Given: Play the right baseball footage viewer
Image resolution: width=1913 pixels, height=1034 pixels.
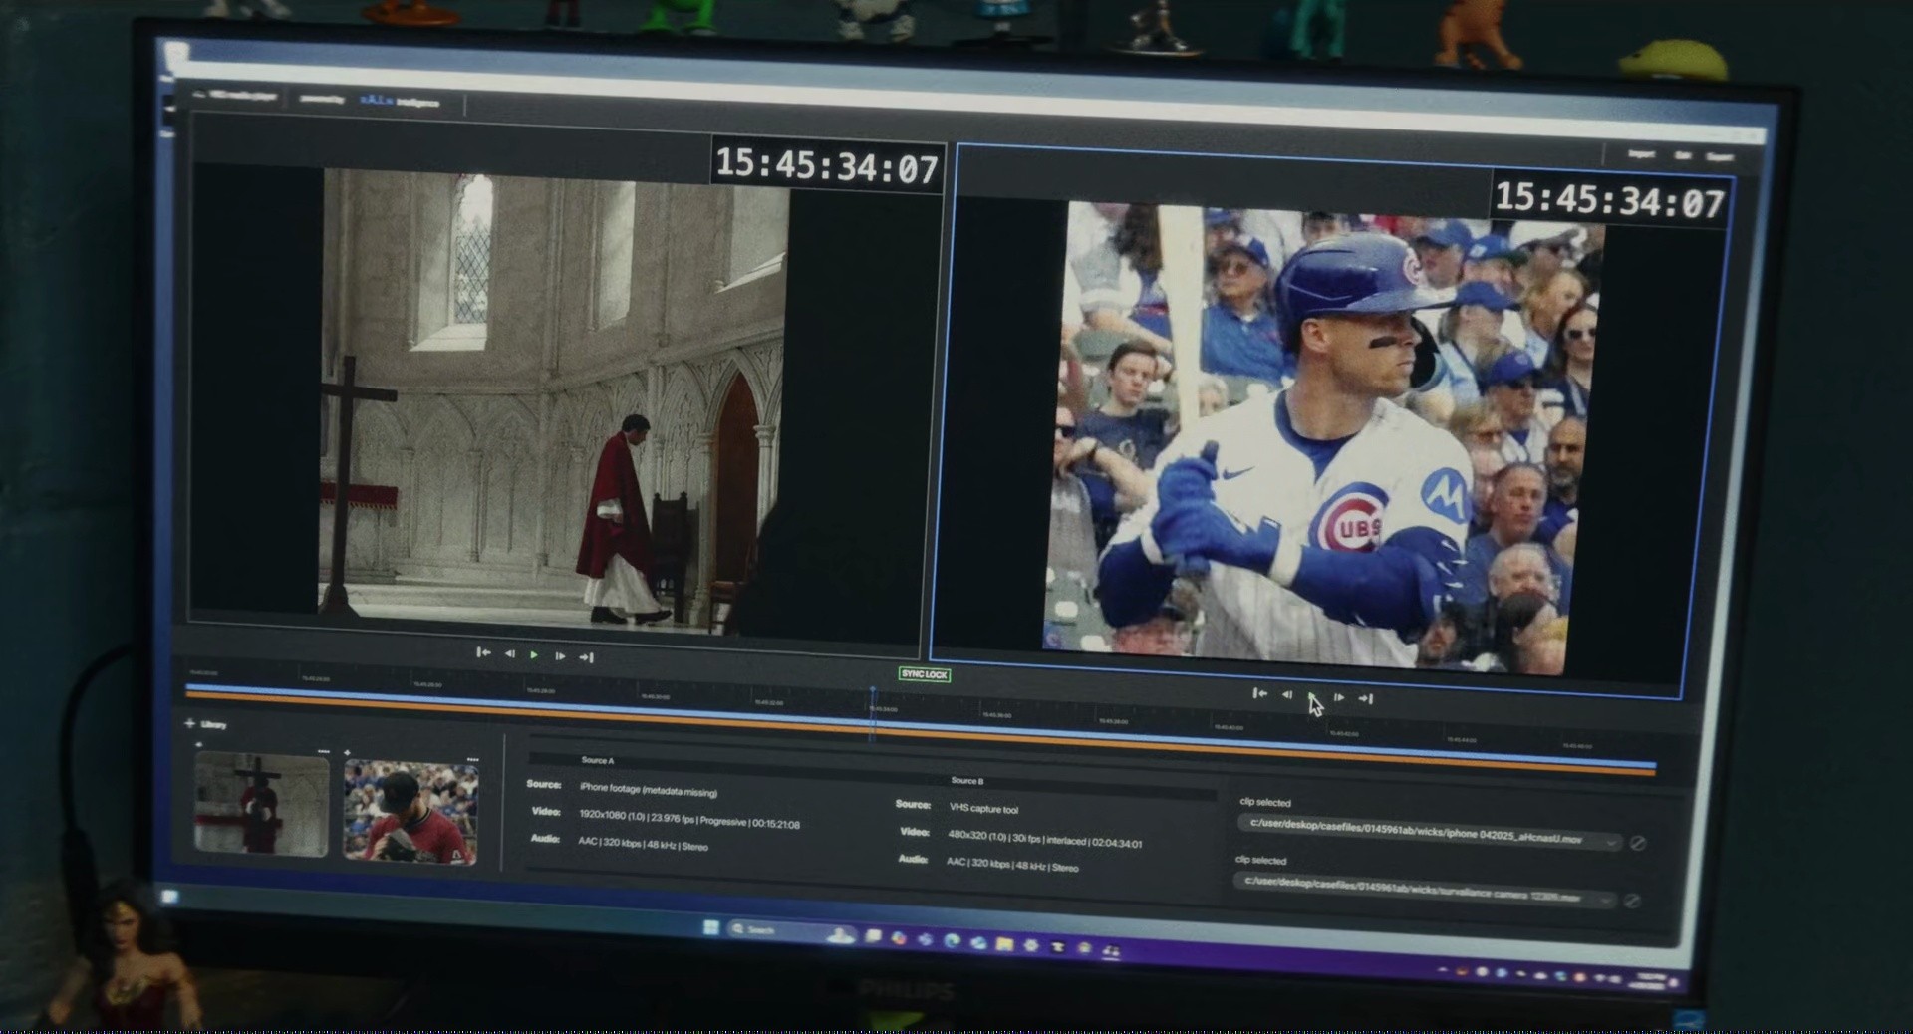Looking at the screenshot, I should coord(1312,696).
